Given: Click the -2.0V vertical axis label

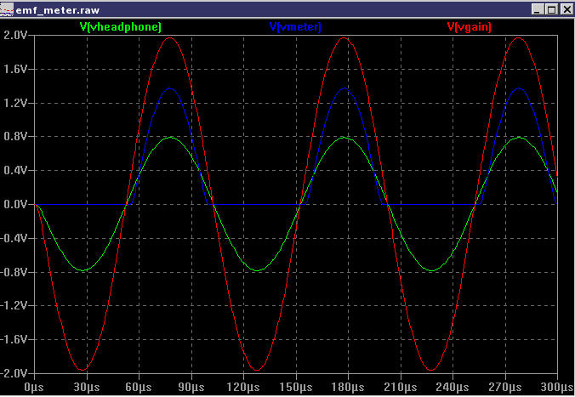Looking at the screenshot, I should [x=14, y=373].
